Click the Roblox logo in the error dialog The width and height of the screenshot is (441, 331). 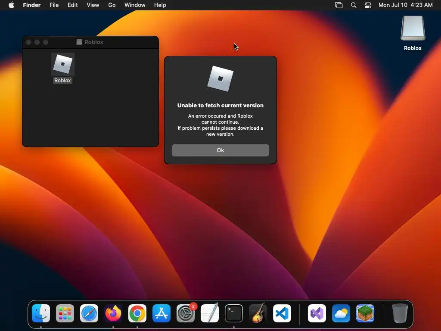click(x=220, y=78)
